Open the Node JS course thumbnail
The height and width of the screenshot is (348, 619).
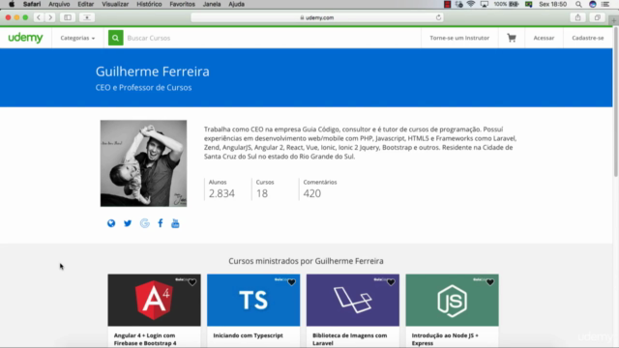[x=452, y=301]
